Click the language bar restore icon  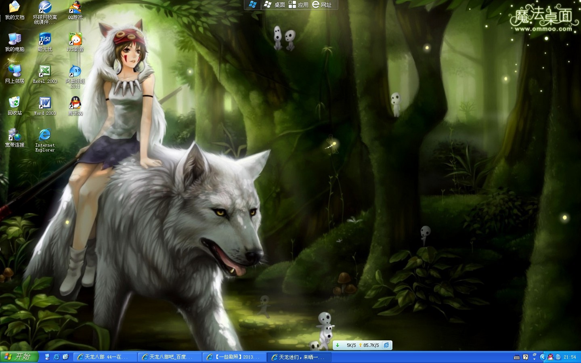point(535,355)
